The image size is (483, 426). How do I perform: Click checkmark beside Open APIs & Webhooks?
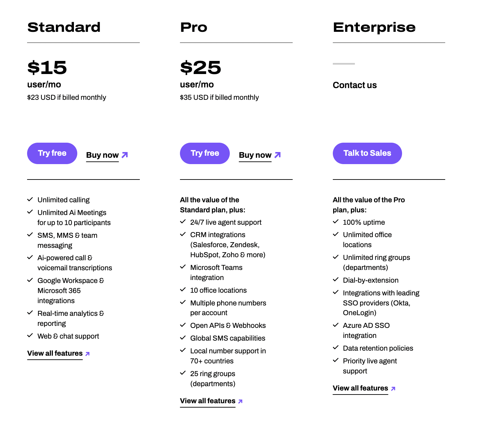(183, 325)
